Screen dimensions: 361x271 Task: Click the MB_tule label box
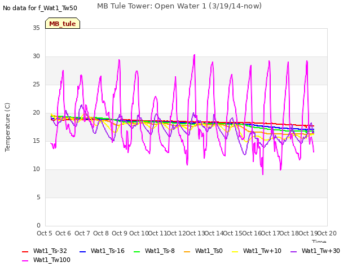click(x=63, y=23)
